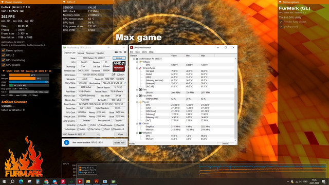Open the GPU selector dropdown in GPU-Z

click(x=81, y=135)
